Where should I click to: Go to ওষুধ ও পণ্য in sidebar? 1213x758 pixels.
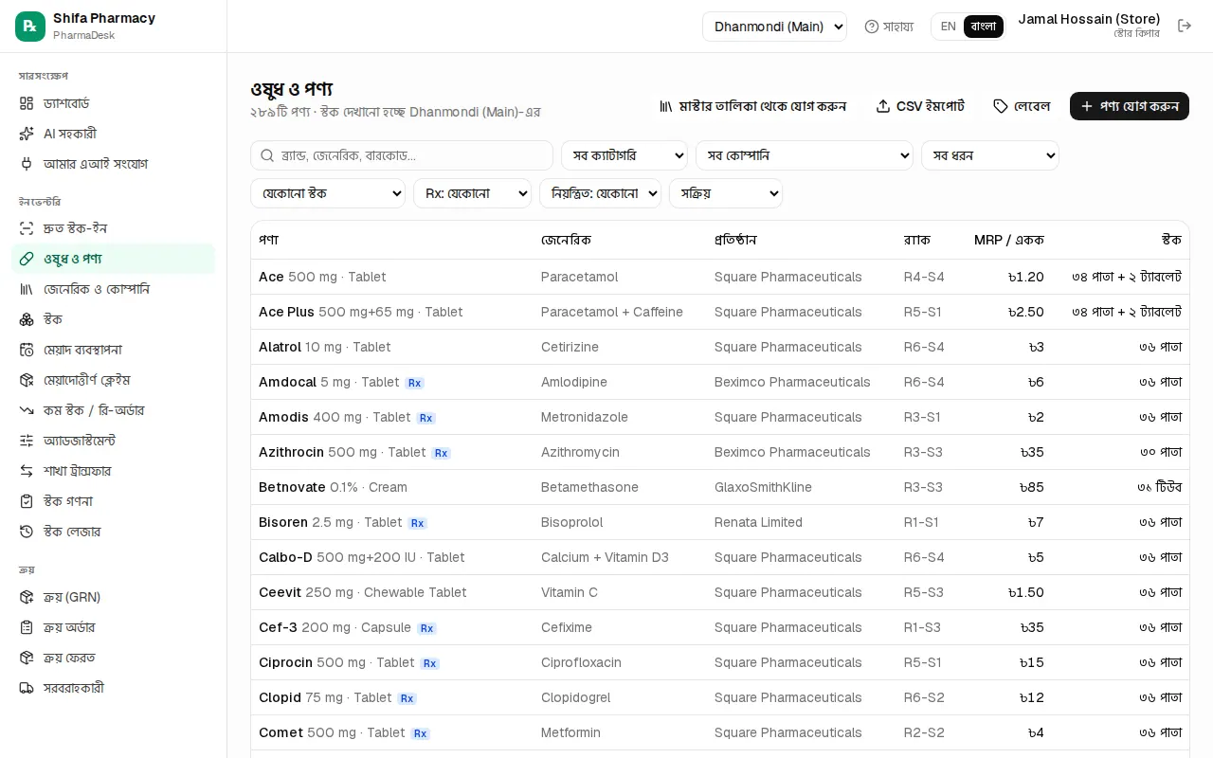tap(114, 259)
